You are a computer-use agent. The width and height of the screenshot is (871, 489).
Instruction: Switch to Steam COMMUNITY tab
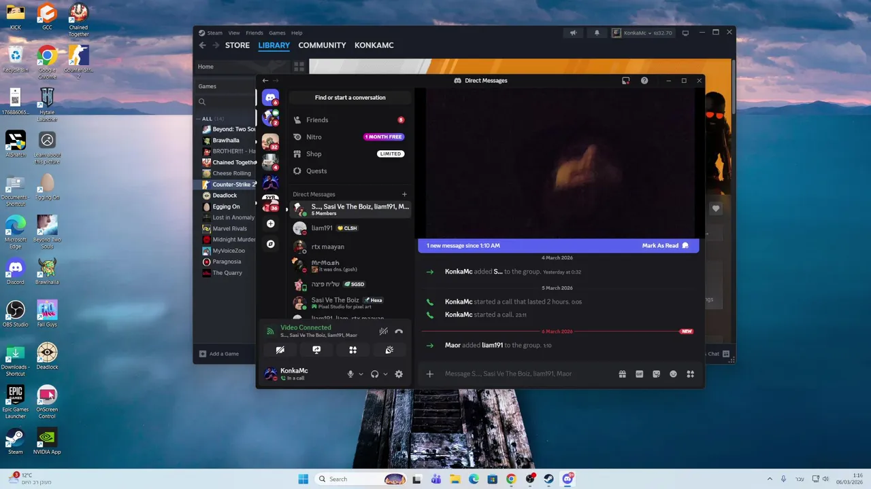pos(322,46)
